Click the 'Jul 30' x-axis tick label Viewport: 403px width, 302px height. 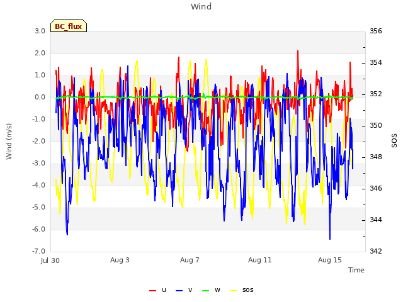pyautogui.click(x=50, y=260)
